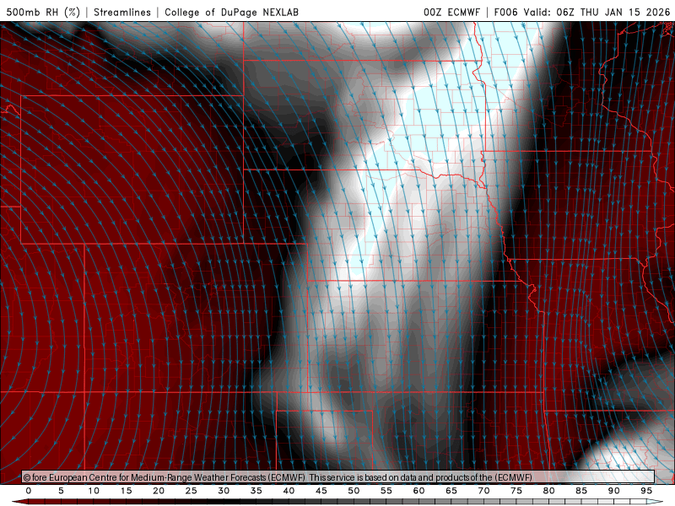Viewport: 675px width, 506px height.
Task: Click colorbar label '65'
Action: point(451,491)
